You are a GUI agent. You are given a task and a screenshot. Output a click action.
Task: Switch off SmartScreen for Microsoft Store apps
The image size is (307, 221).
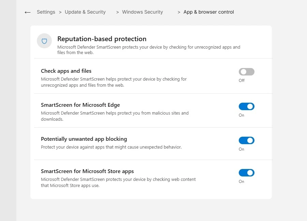(246, 173)
